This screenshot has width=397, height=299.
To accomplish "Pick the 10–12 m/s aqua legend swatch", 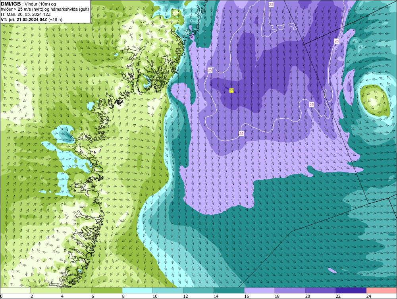I will pyautogui.click(x=168, y=290).
